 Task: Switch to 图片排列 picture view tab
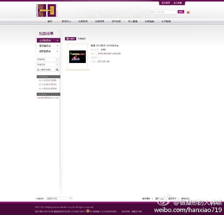[70, 39]
